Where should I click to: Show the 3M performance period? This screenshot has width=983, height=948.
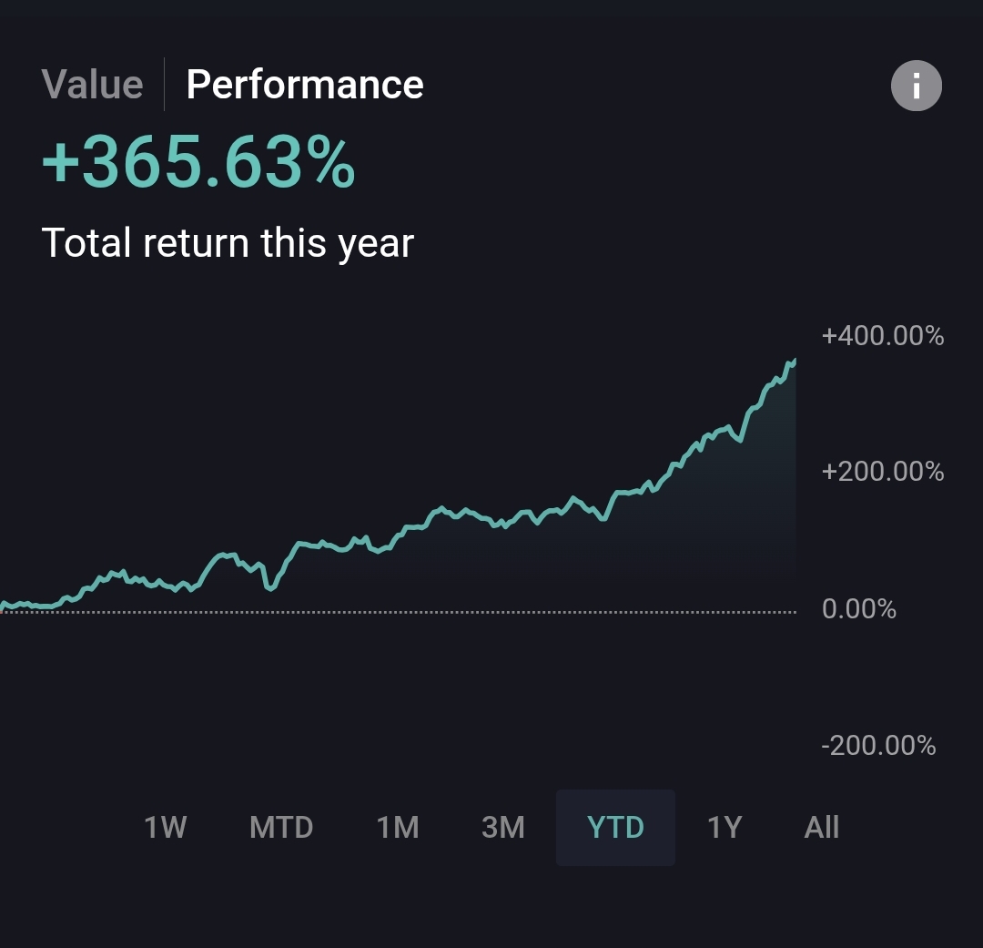[503, 827]
